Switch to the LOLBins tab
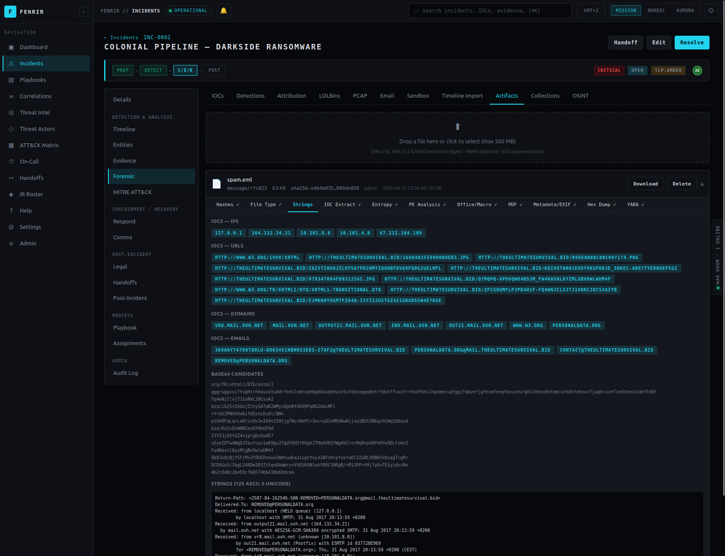The width and height of the screenshot is (725, 556). 330,96
